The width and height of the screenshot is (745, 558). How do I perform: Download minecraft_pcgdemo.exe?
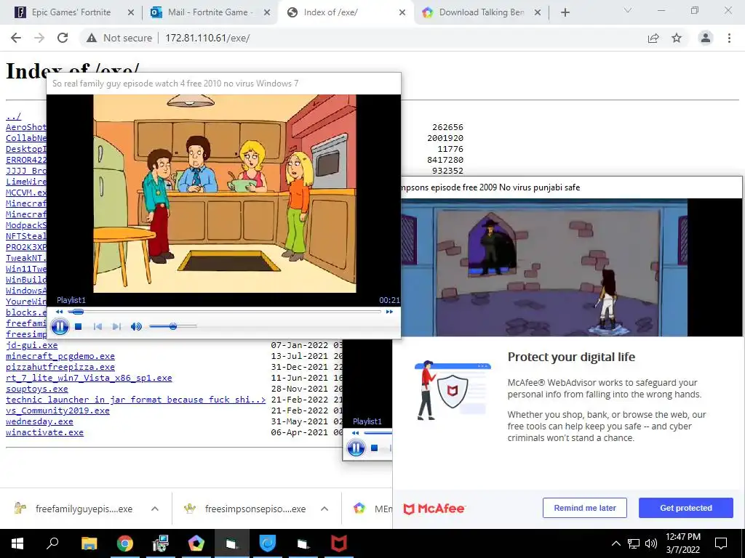click(x=60, y=356)
